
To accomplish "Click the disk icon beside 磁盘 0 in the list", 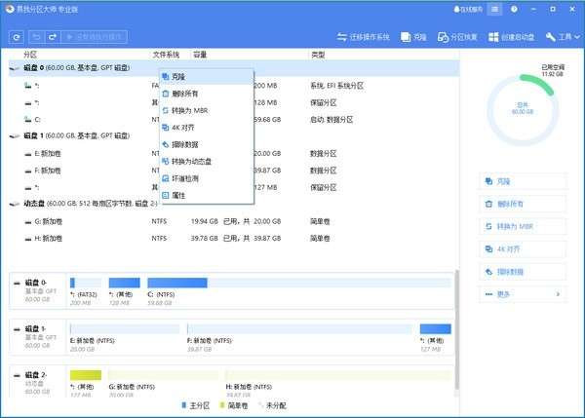I will point(15,68).
